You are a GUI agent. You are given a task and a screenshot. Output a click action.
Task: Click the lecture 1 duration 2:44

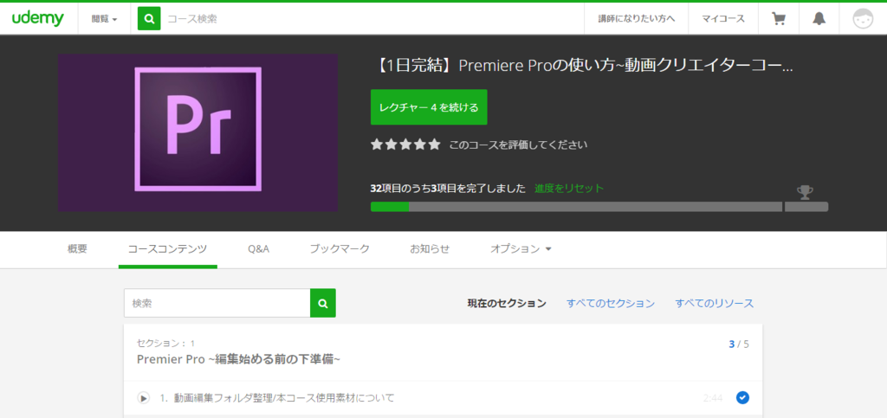pos(713,398)
